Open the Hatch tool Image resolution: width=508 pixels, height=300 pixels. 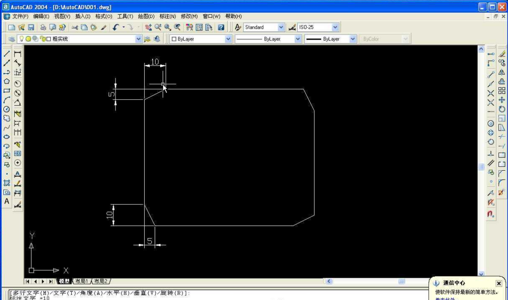click(x=6, y=181)
